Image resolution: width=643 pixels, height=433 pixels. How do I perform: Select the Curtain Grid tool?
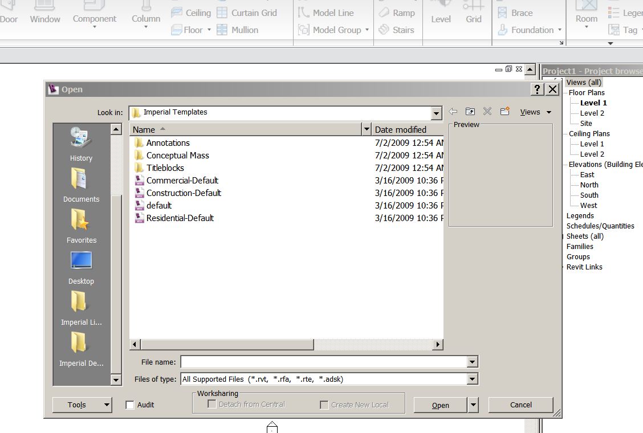tap(247, 13)
